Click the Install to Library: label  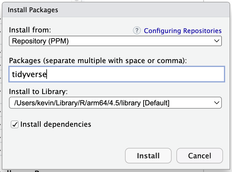(x=38, y=92)
